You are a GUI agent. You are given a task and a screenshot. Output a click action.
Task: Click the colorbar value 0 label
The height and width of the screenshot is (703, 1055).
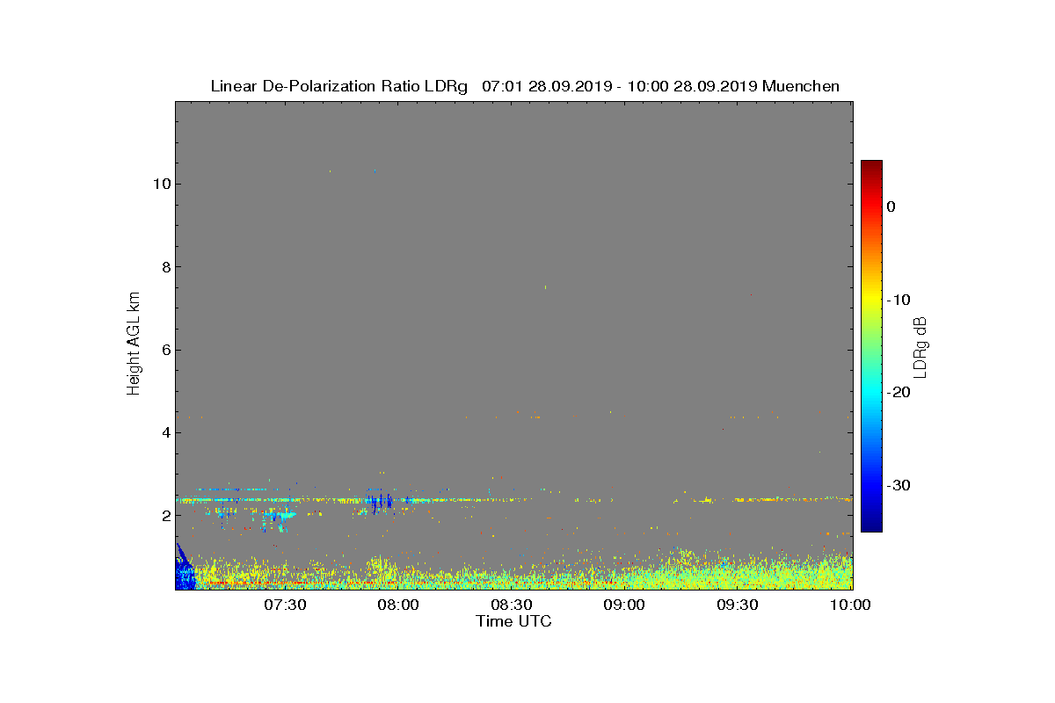(x=891, y=207)
